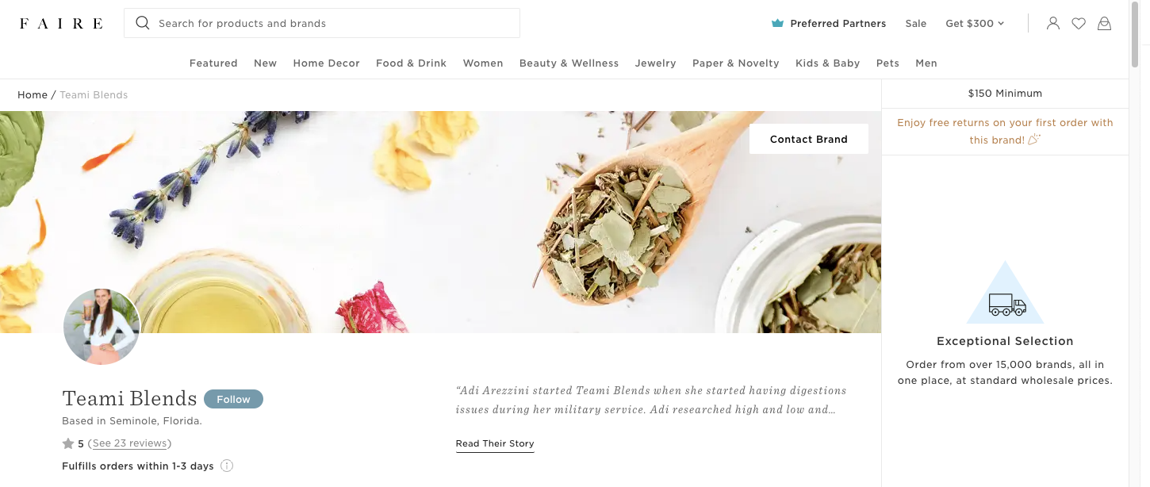The image size is (1150, 487).
Task: Focus the product search field
Action: [322, 23]
